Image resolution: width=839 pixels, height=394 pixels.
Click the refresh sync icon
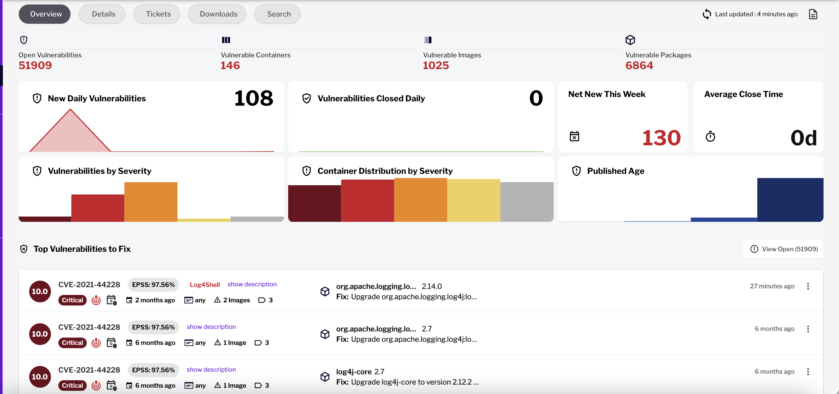(x=707, y=14)
